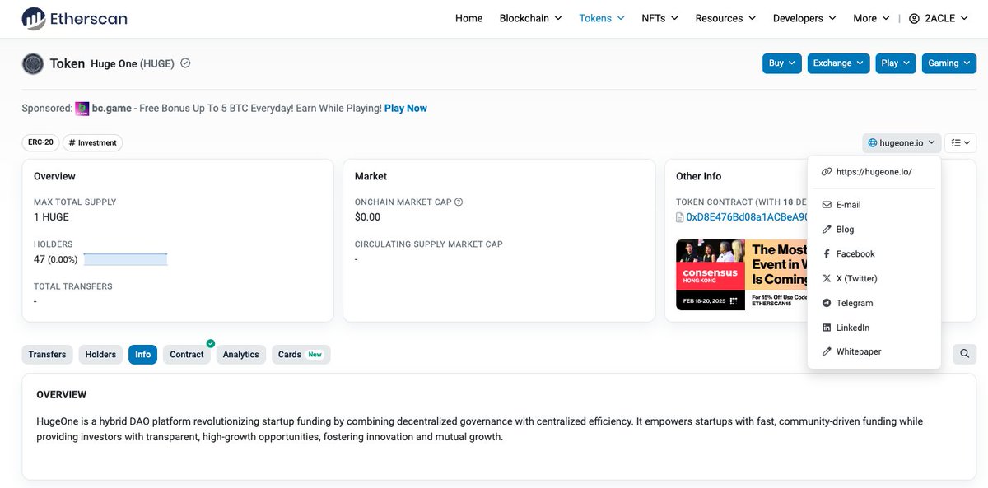Choose E-mail from the links menu
The height and width of the screenshot is (488, 988).
click(x=874, y=205)
